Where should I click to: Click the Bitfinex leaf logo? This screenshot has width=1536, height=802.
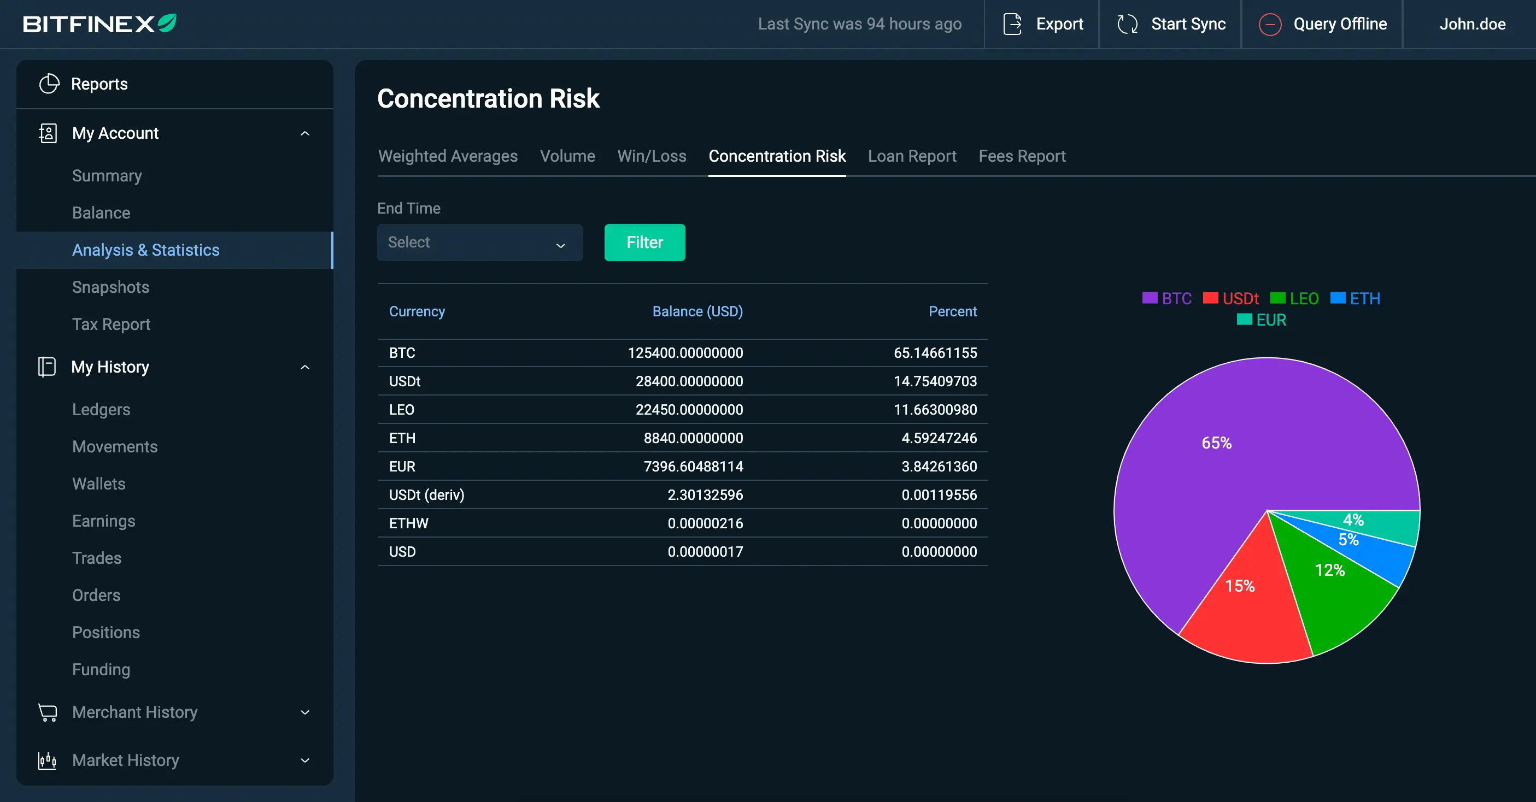[167, 23]
